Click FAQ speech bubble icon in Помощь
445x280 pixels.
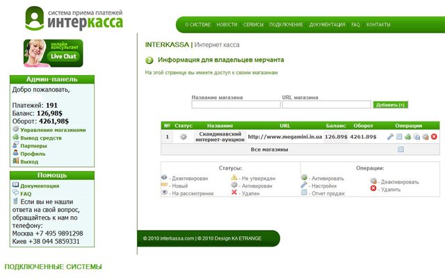pyautogui.click(x=15, y=192)
